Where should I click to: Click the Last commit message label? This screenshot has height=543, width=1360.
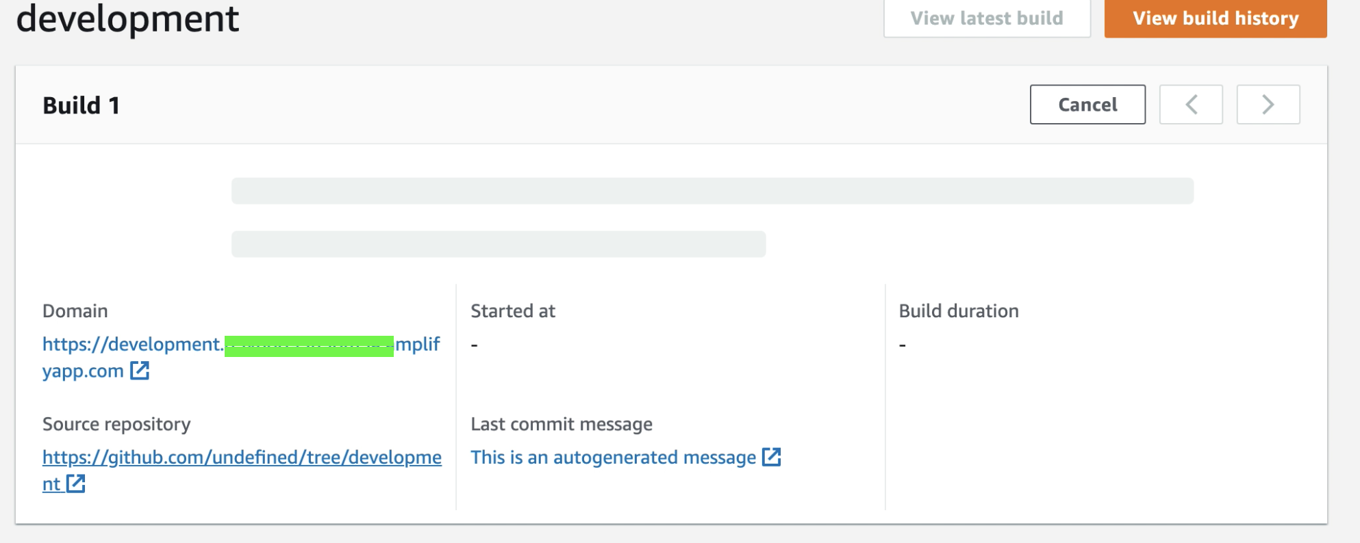coord(560,424)
